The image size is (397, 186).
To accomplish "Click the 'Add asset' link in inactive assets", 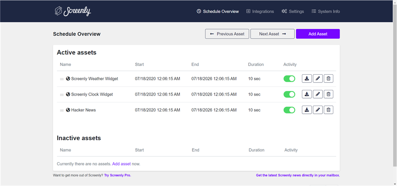I will (x=122, y=164).
